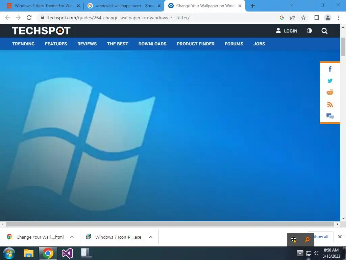Open Chrome three-dot menu
346x260 pixels.
(x=339, y=18)
